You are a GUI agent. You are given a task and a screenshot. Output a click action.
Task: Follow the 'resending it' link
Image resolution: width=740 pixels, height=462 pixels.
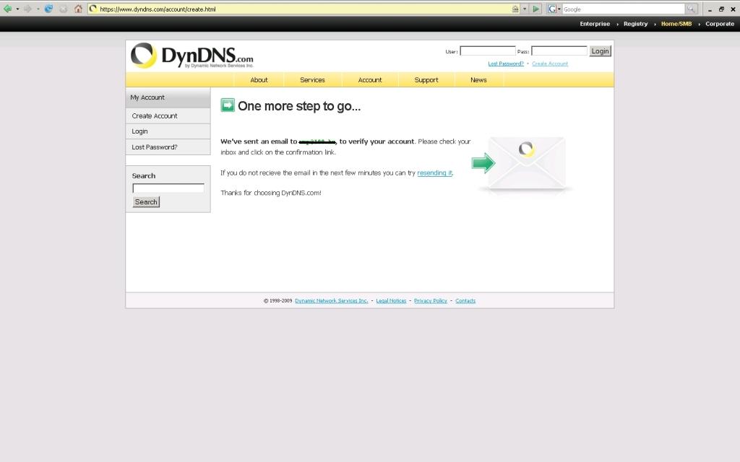(434, 173)
